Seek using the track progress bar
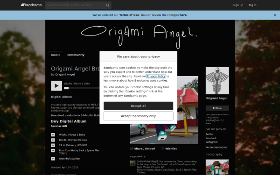The height and width of the screenshot is (175, 280). [82, 88]
